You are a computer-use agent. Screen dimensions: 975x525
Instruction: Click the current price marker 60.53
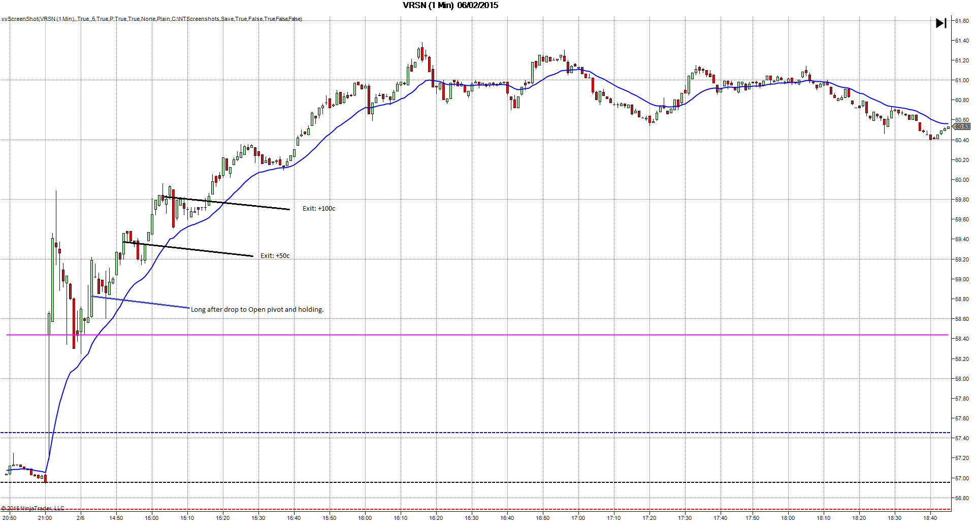click(x=962, y=126)
